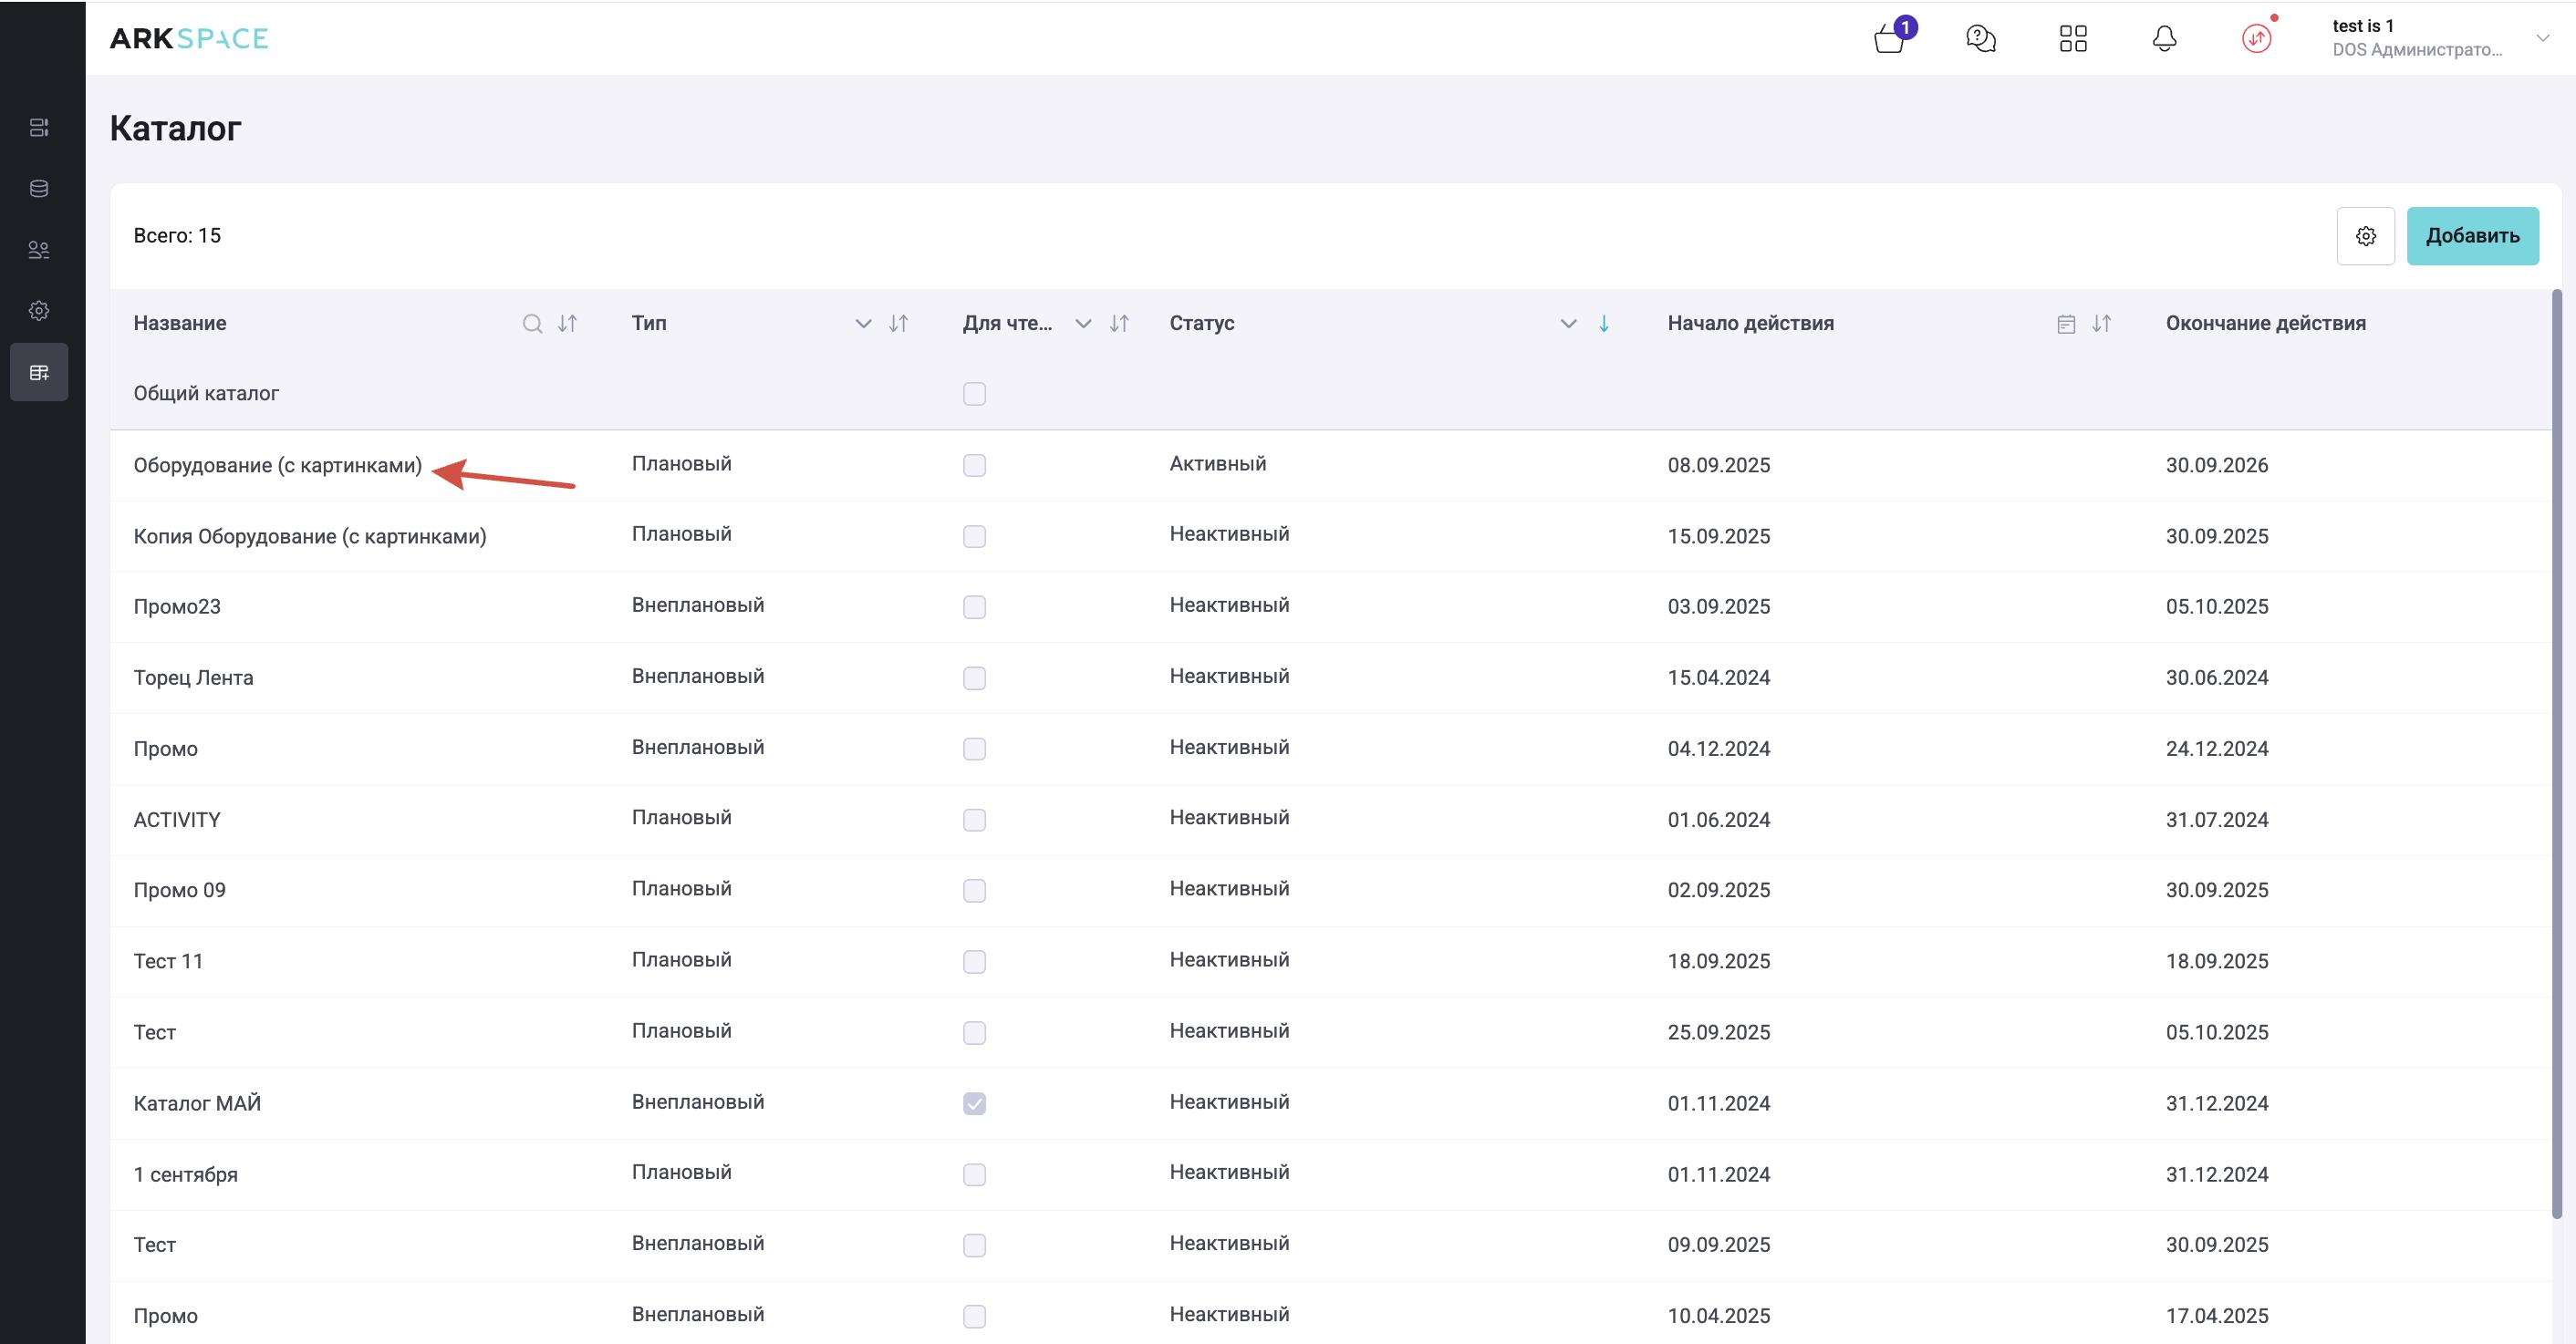Open the users section in sidebar
Screen dimensions: 2576x1344
click(39, 250)
